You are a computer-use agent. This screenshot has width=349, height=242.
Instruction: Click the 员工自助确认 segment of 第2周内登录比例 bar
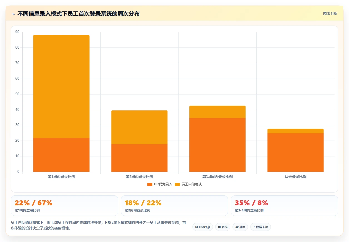point(139,127)
